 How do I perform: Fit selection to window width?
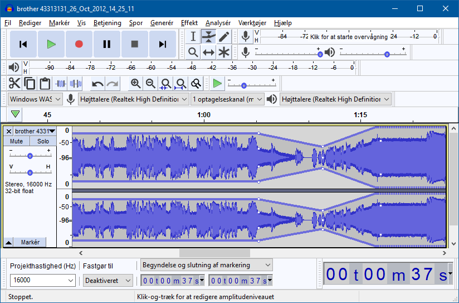pos(165,84)
